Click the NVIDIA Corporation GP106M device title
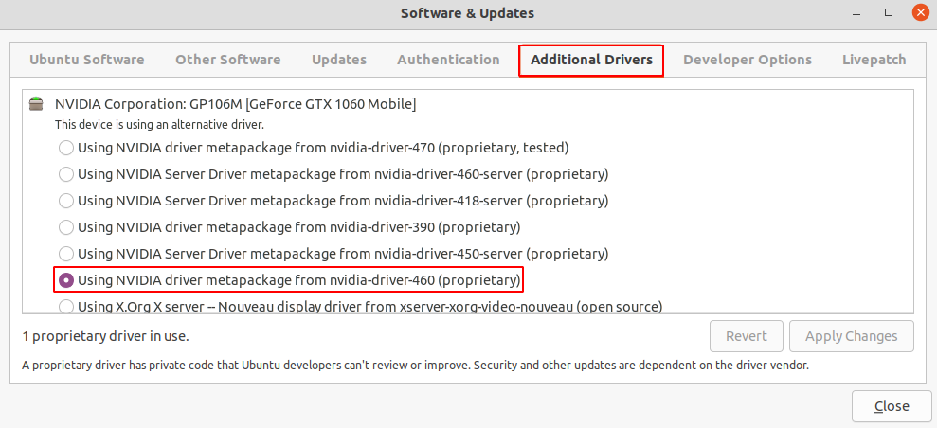The width and height of the screenshot is (937, 428). pos(236,104)
